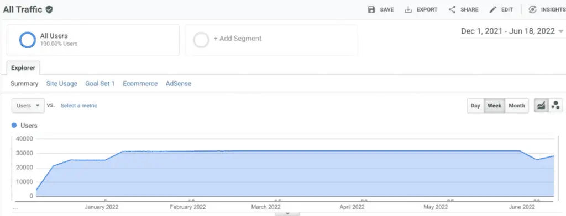This screenshot has width=566, height=216.
Task: Set chart granularity to Month
Action: [517, 106]
